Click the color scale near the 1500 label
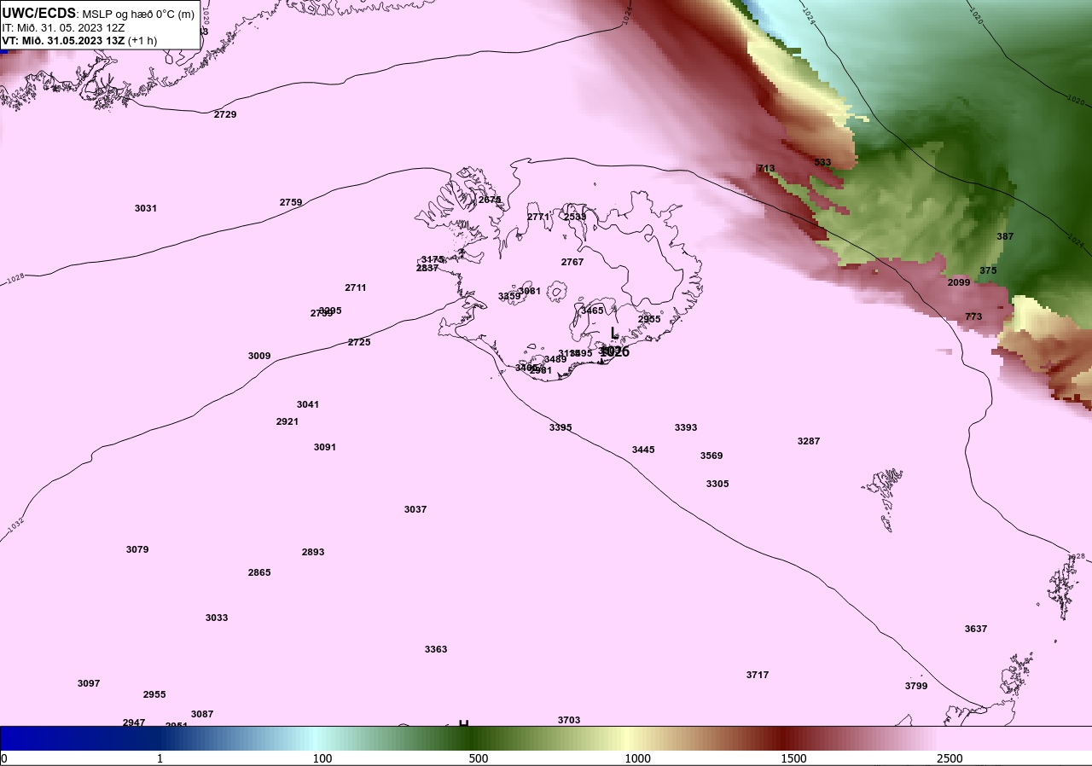Viewport: 1092px width, 766px height. click(x=793, y=738)
